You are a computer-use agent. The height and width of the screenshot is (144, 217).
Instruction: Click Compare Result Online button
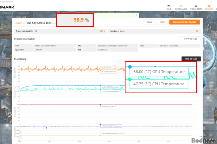tap(184, 22)
